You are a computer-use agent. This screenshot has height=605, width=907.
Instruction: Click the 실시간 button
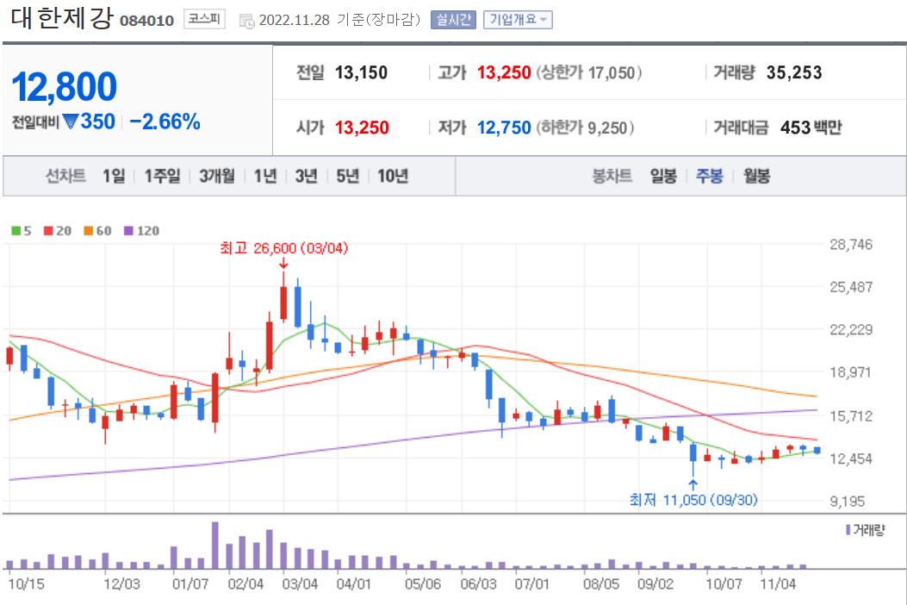(453, 20)
